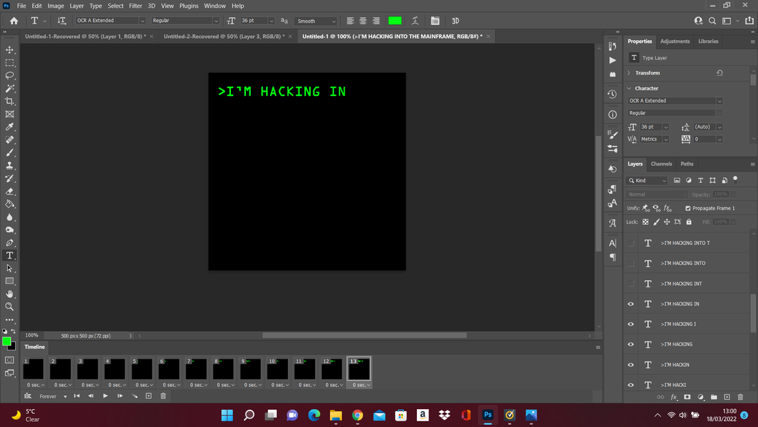Click the Home button in options bar
758x427 pixels.
point(14,21)
